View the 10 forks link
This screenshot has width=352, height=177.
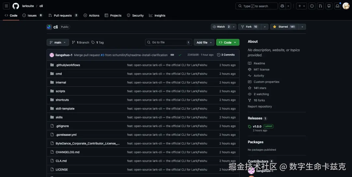[x=257, y=100]
